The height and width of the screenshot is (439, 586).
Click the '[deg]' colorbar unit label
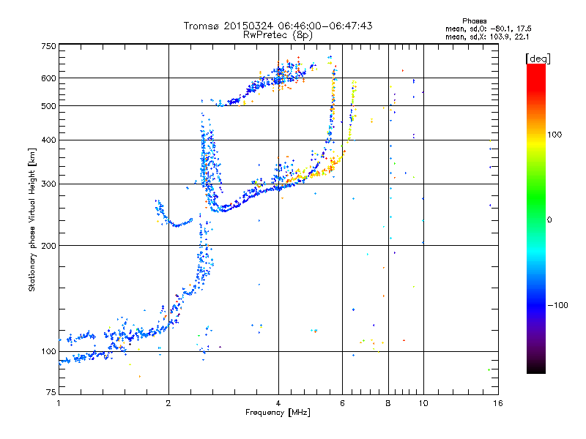(x=538, y=59)
